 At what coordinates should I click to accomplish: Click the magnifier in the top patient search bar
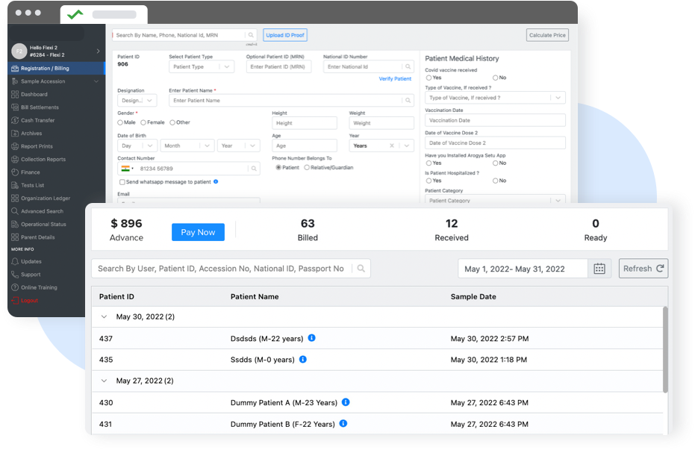click(249, 35)
